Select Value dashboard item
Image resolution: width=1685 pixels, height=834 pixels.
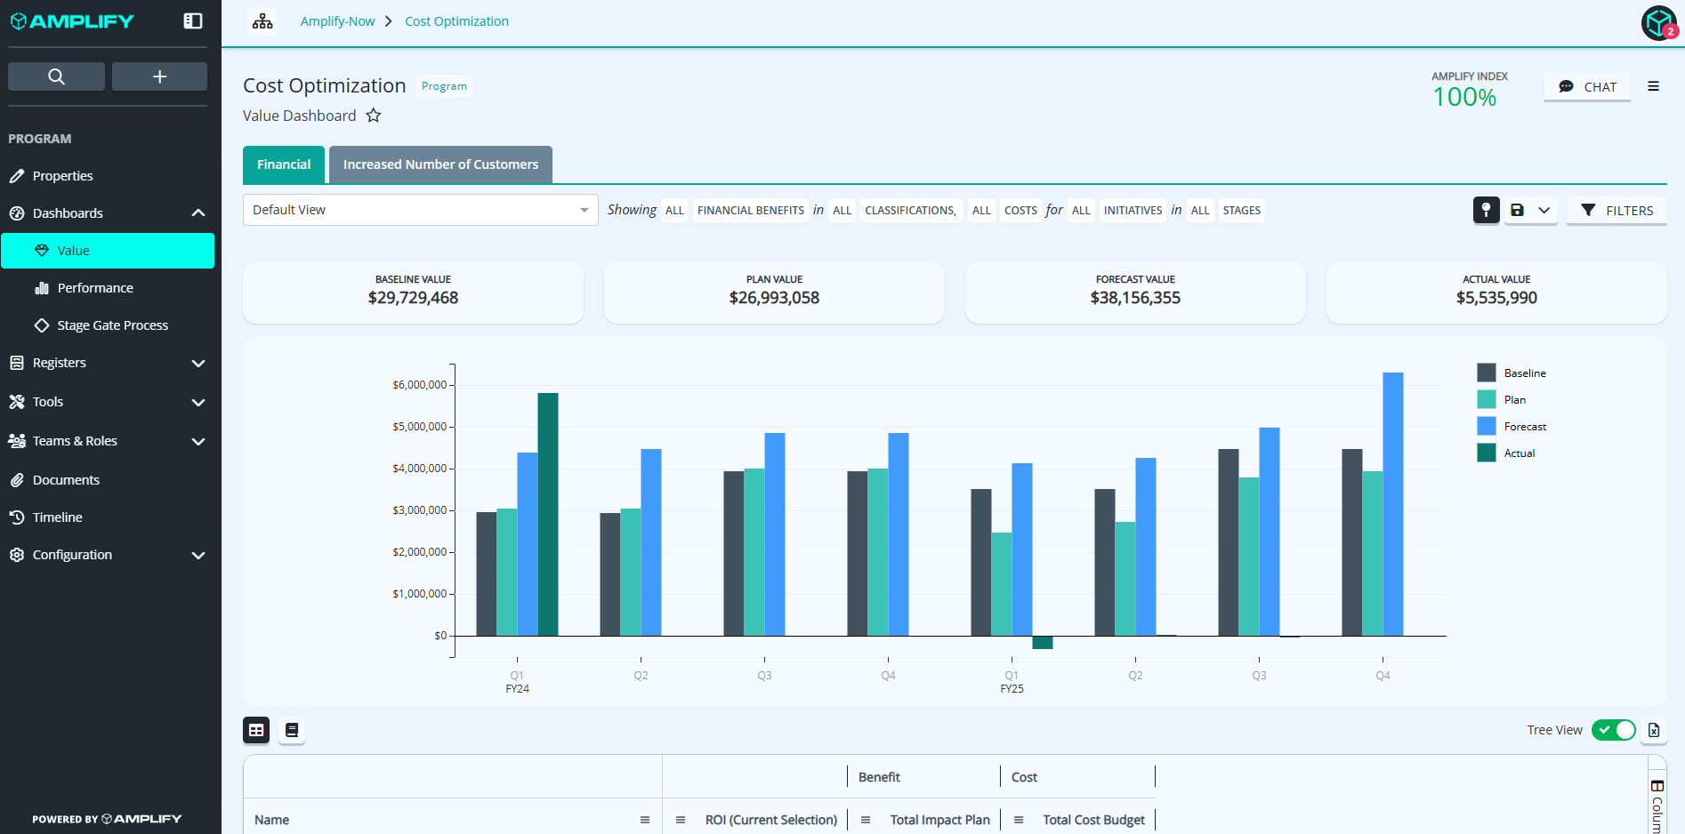click(x=107, y=251)
